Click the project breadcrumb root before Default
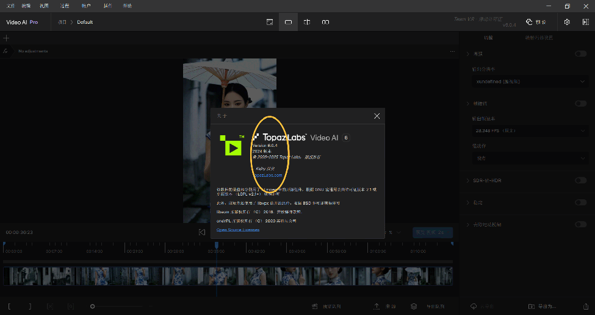Image resolution: width=595 pixels, height=315 pixels. click(62, 22)
